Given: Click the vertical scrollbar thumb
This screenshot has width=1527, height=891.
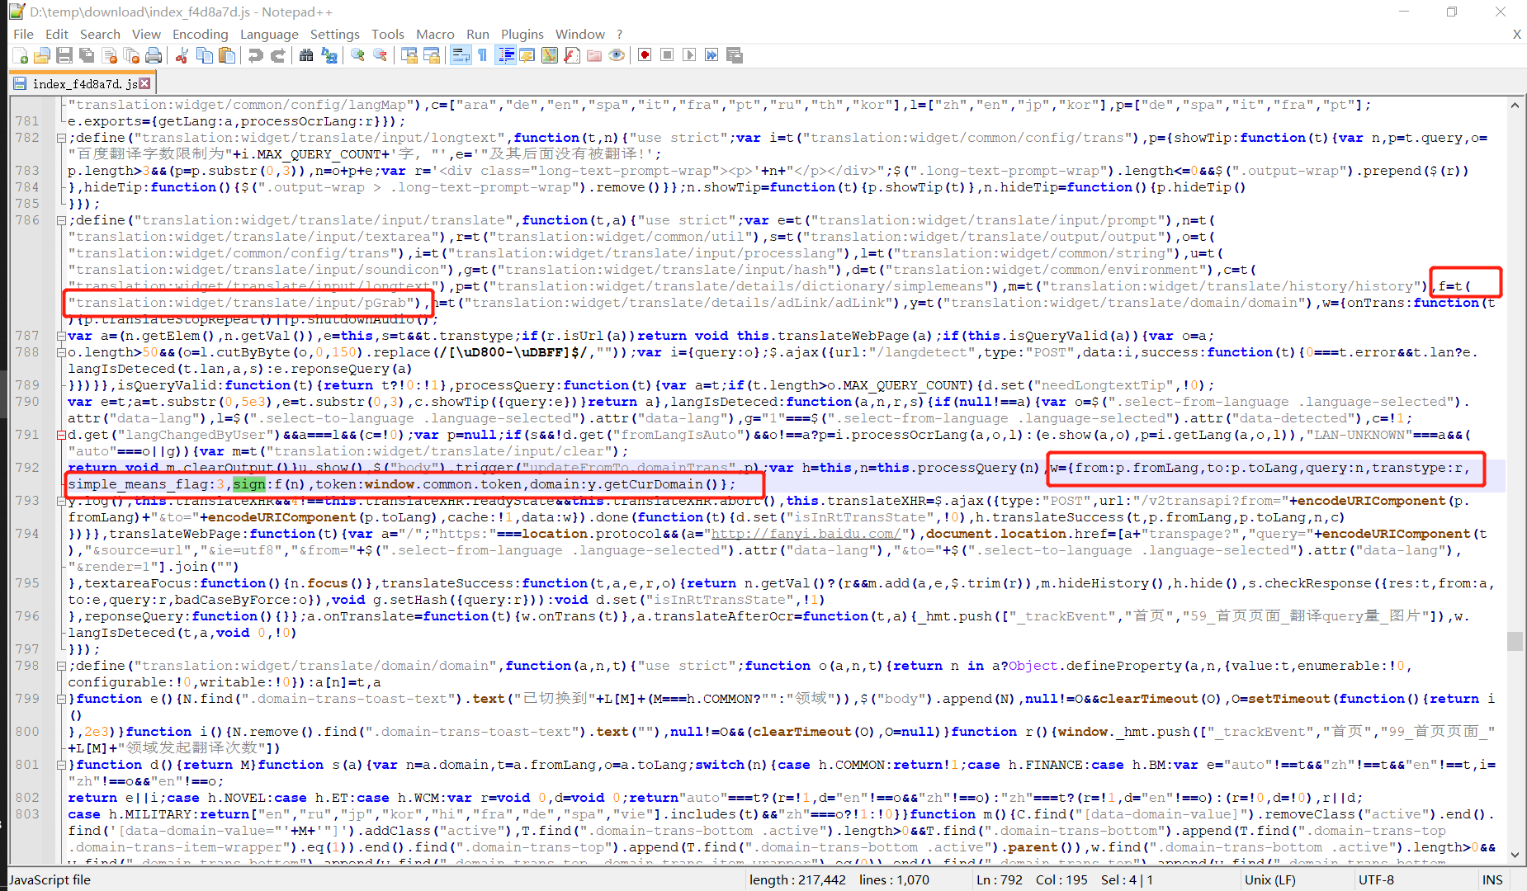Looking at the screenshot, I should 1515,641.
